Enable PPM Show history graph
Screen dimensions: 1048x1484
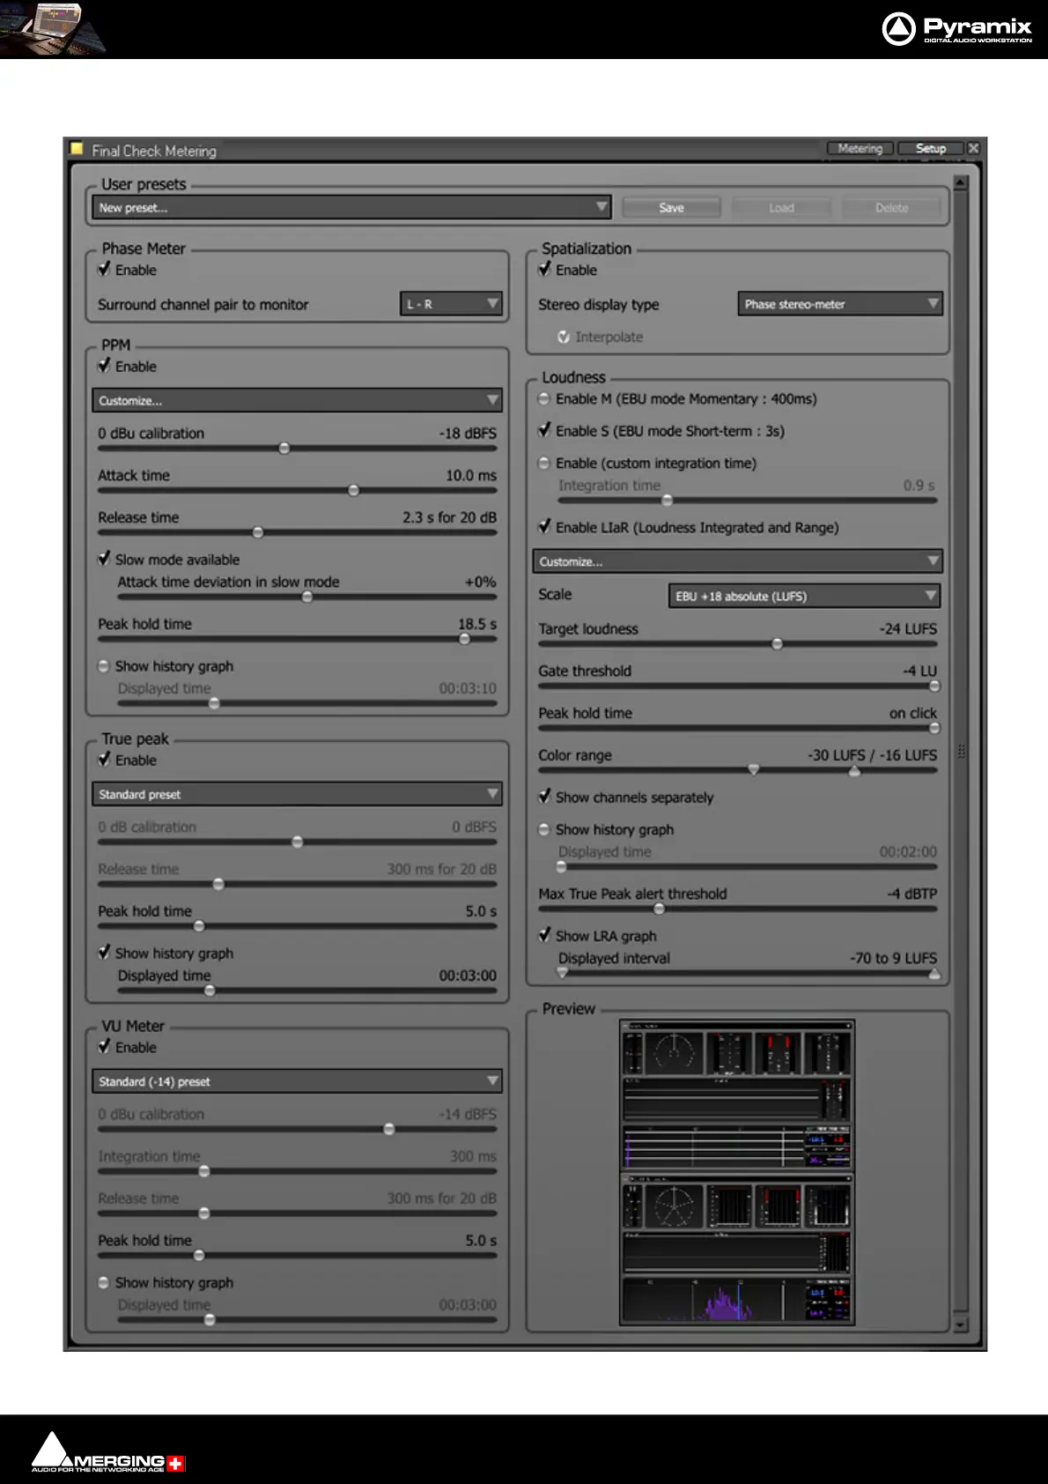tap(103, 666)
